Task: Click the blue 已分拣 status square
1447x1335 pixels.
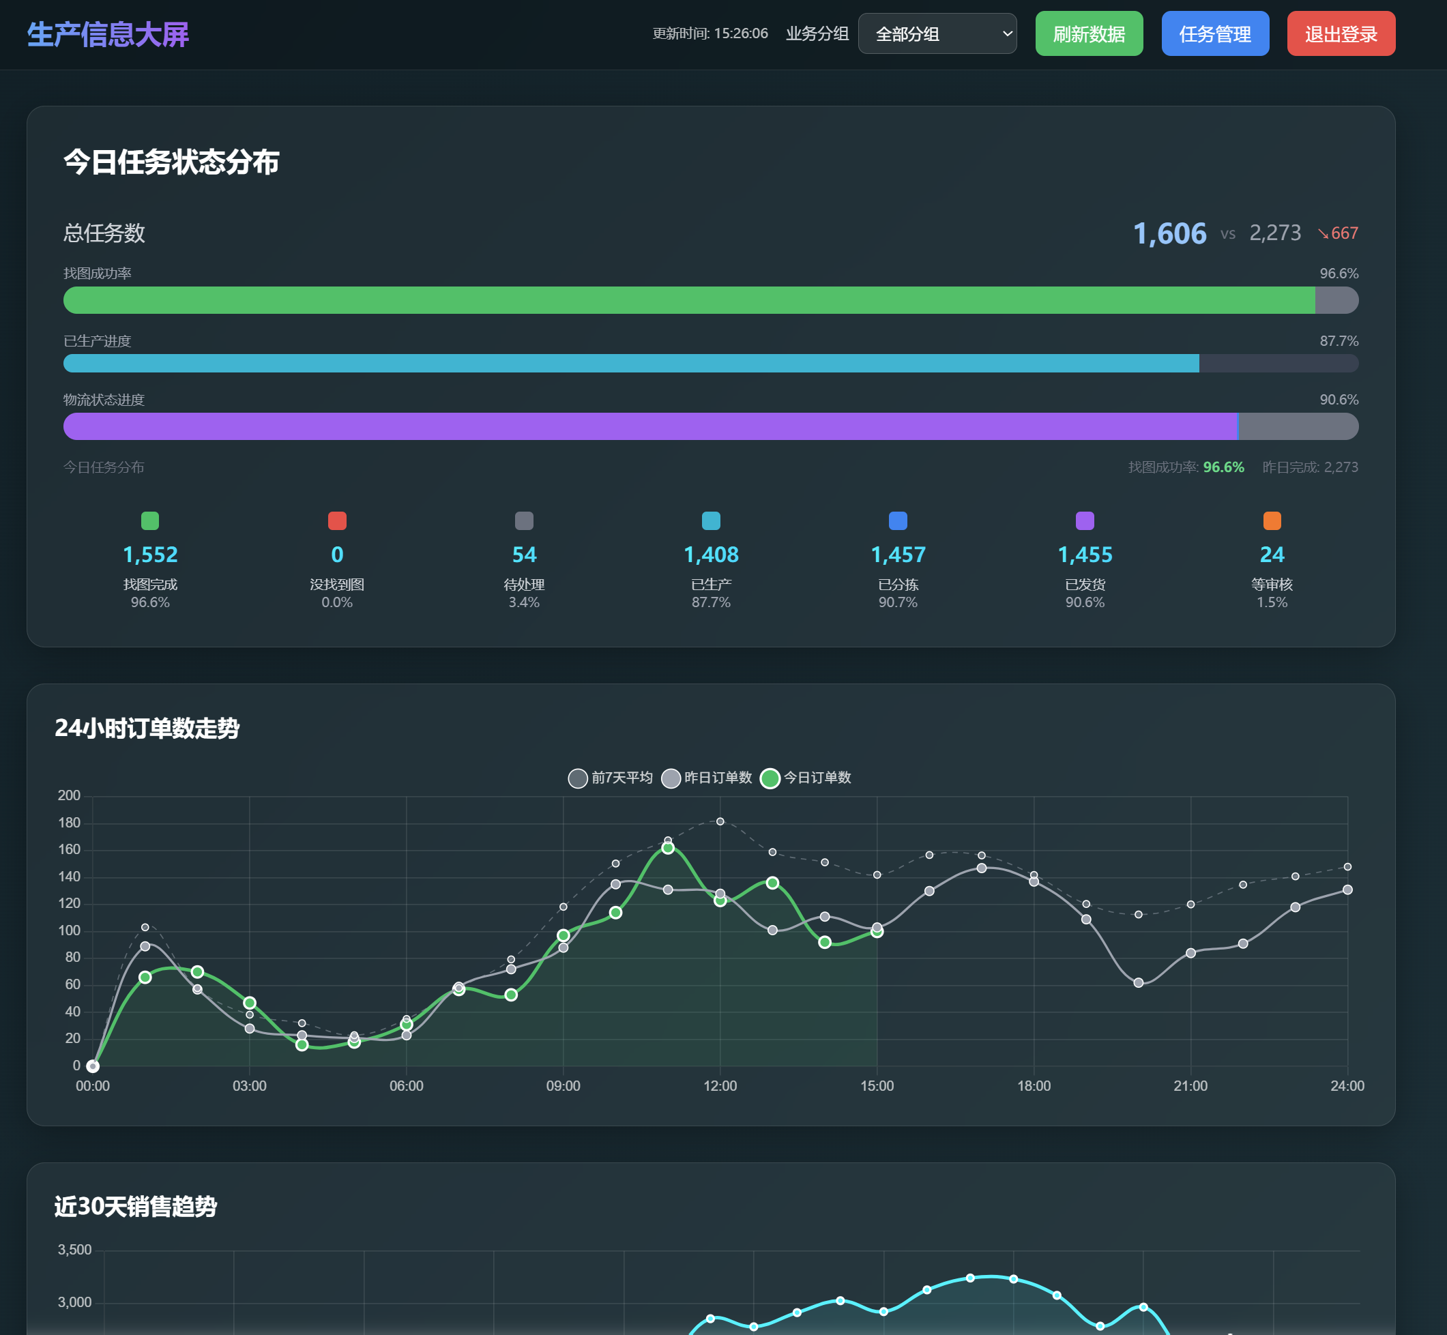Action: pos(898,521)
